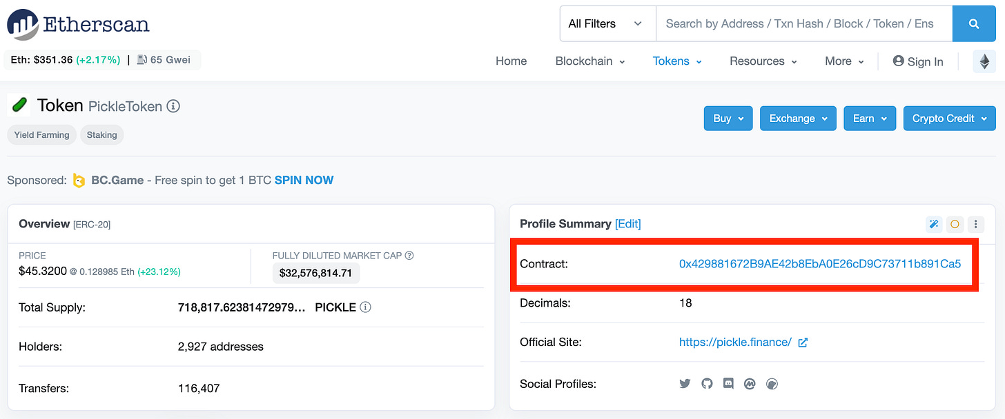1005x419 pixels.
Task: Open the Twitter social profile icon
Action: [x=685, y=384]
